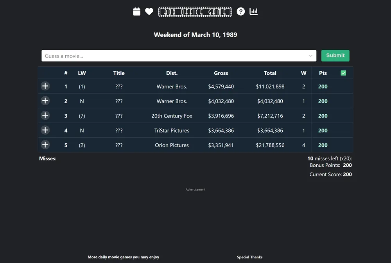
Task: Select the $4,579,440 gross cell
Action: tap(221, 86)
